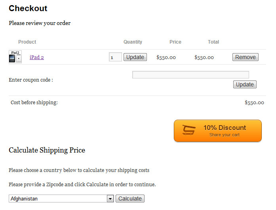Open the iPad 2 product thumbnail
Viewport: 276px width, 210px height.
coord(15,57)
